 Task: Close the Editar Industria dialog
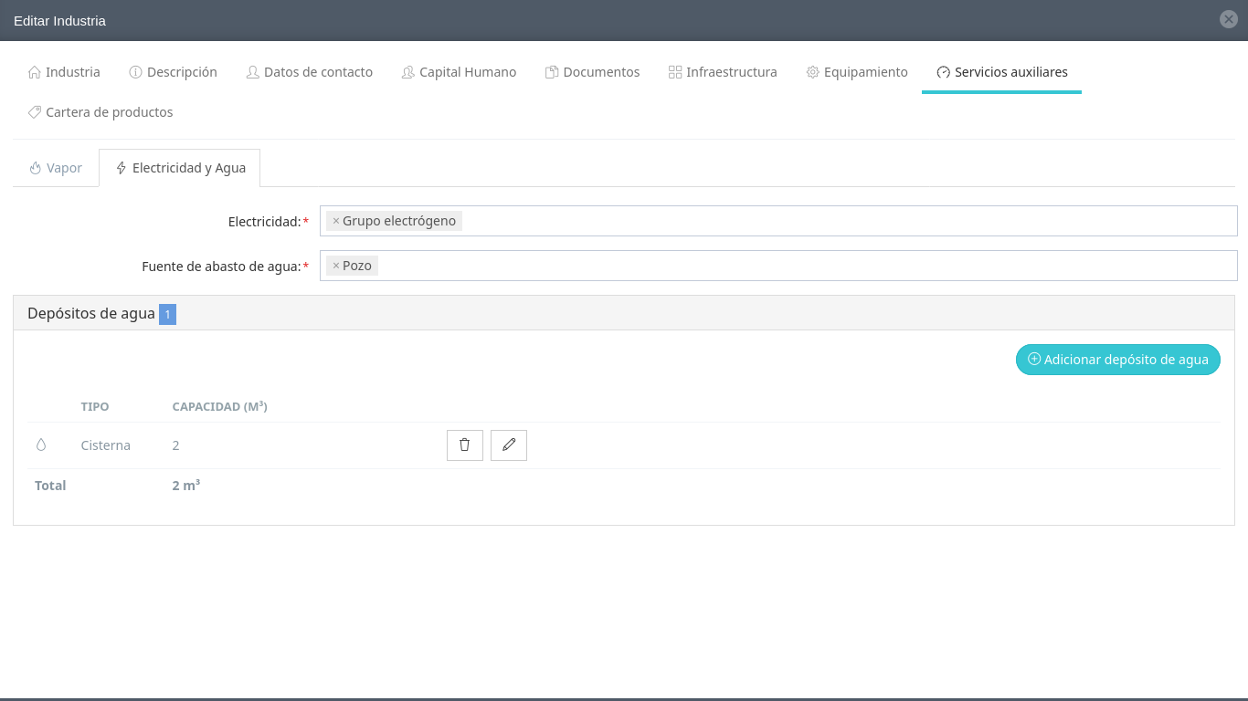[1229, 19]
